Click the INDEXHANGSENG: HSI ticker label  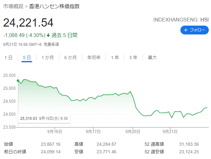point(181,20)
